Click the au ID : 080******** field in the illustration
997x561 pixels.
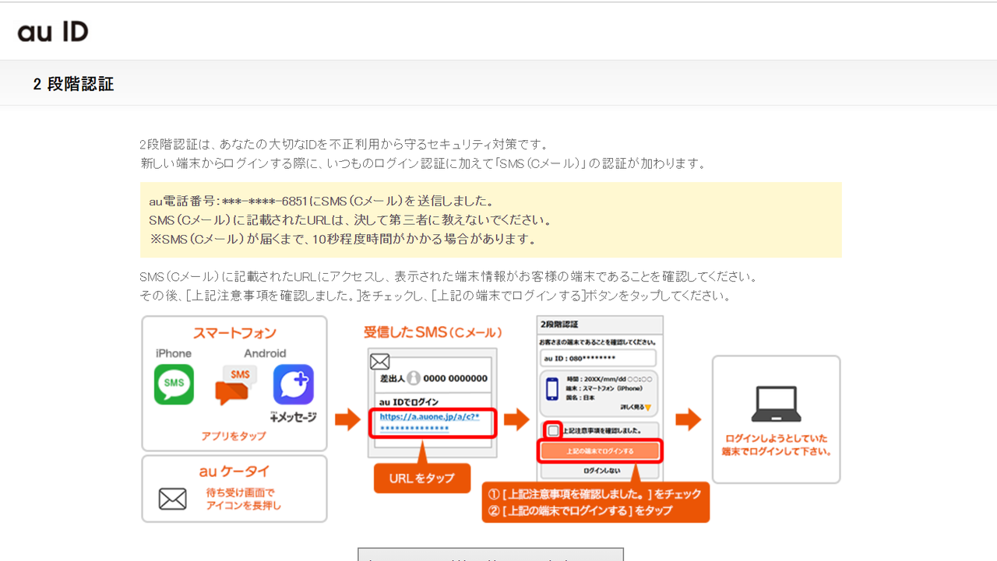(x=598, y=358)
